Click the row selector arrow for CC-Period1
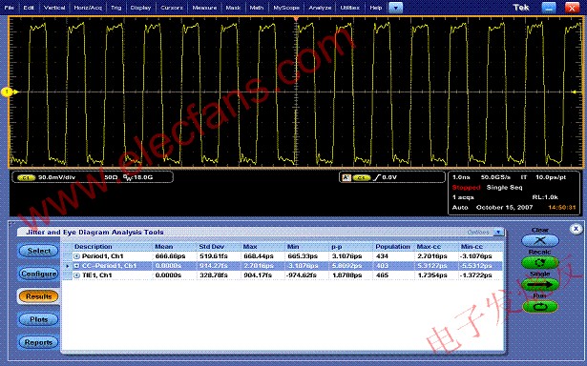 click(68, 266)
